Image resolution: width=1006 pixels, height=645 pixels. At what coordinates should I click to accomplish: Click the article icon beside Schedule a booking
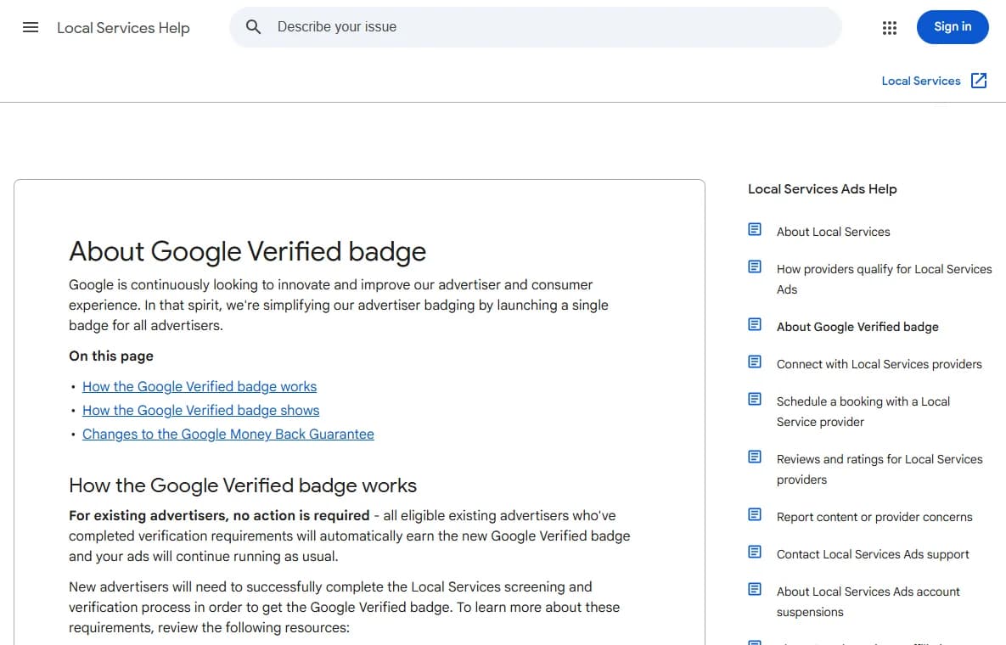click(755, 399)
